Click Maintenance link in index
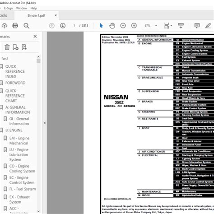This screenshot has width=214, height=214. [x=189, y=191]
